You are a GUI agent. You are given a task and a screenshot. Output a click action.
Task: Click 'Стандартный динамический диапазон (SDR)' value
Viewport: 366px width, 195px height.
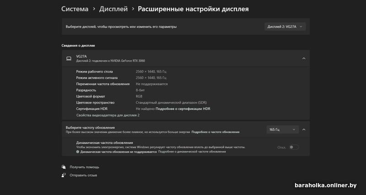click(171, 102)
